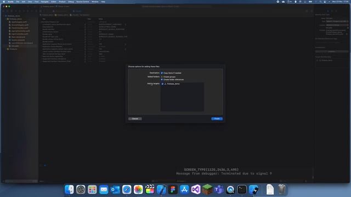This screenshot has width=351, height=197.
Task: Click the Xcode hammer icon in Dock
Action: tap(161, 190)
